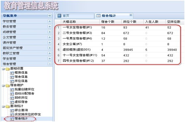Expand the 公文管理 section

point(50,37)
